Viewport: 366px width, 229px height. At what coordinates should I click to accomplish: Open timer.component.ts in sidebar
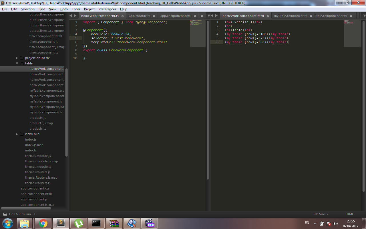click(44, 52)
